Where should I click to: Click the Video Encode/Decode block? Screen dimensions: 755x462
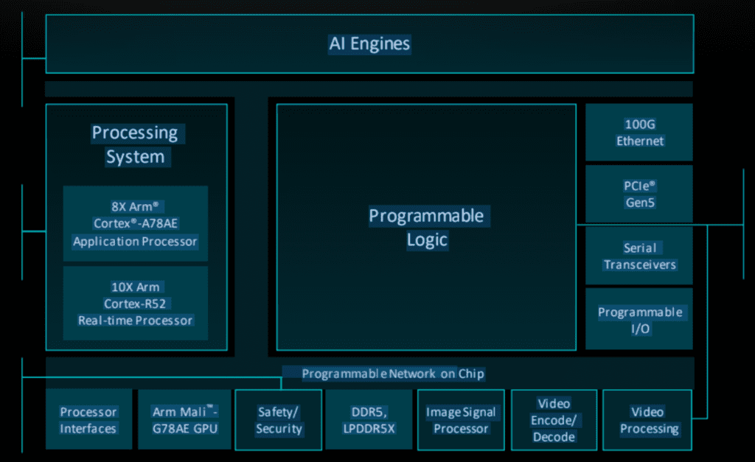click(554, 420)
